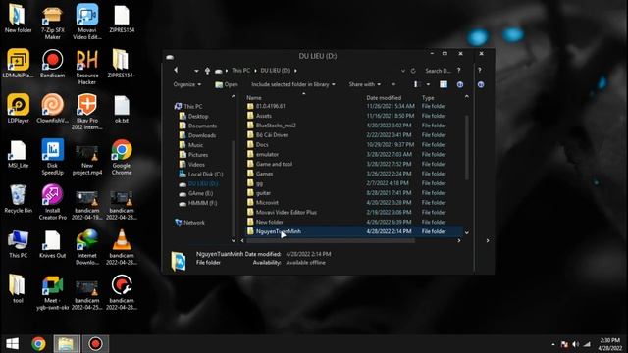This screenshot has width=628, height=353.
Task: Click the volume icon in system tray
Action: click(x=576, y=344)
